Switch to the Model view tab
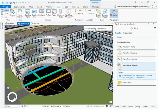Image resolution: width=158 pixels, height=109 pixels. click(35, 24)
